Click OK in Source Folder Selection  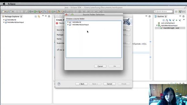tap(115, 66)
